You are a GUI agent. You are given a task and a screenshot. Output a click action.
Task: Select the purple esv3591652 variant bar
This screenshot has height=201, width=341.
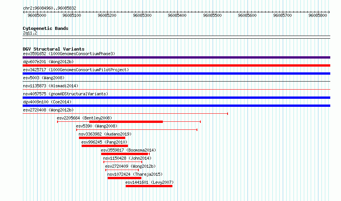pos(176,57)
